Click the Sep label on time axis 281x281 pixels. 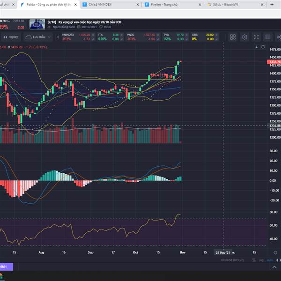click(x=91, y=252)
